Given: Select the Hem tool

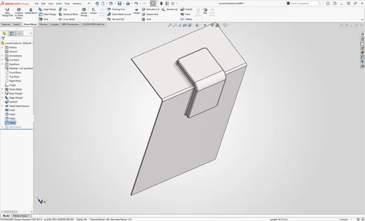Looking at the screenshot, I should [44, 19].
